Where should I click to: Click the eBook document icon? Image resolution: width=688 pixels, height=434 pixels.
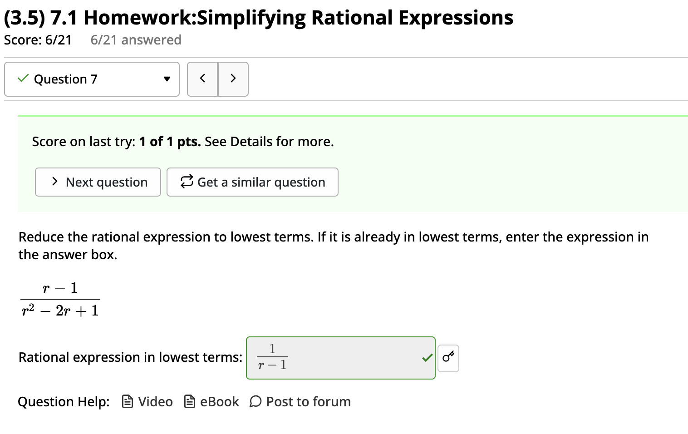(189, 401)
